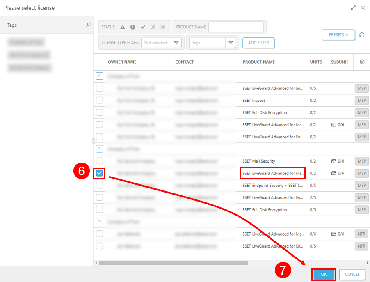Filter by paused status icon
Viewport: 370px width, 282px height.
click(x=153, y=27)
